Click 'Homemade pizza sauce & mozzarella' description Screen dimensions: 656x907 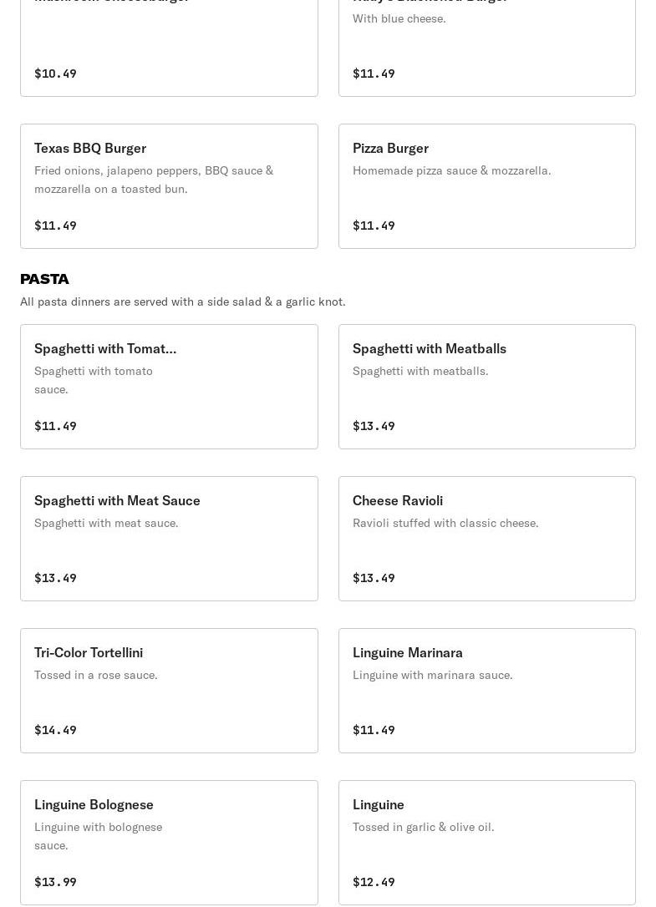[x=451, y=170]
